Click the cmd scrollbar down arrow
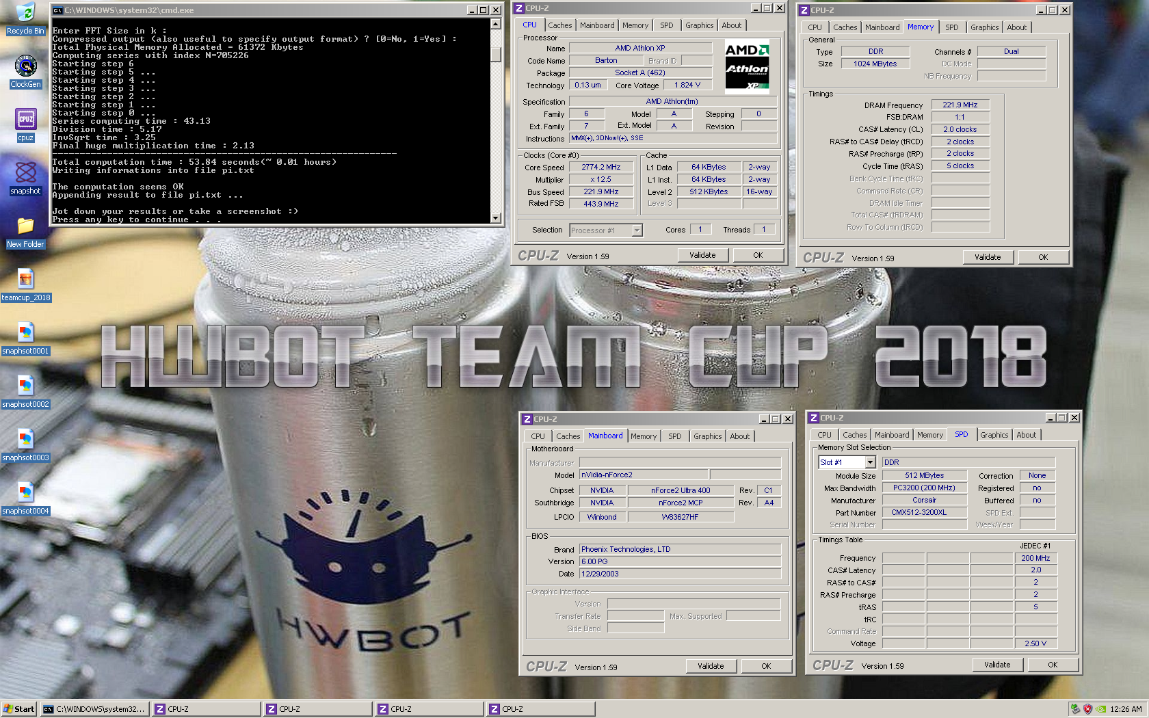Viewport: 1149px width, 718px height. tap(496, 218)
